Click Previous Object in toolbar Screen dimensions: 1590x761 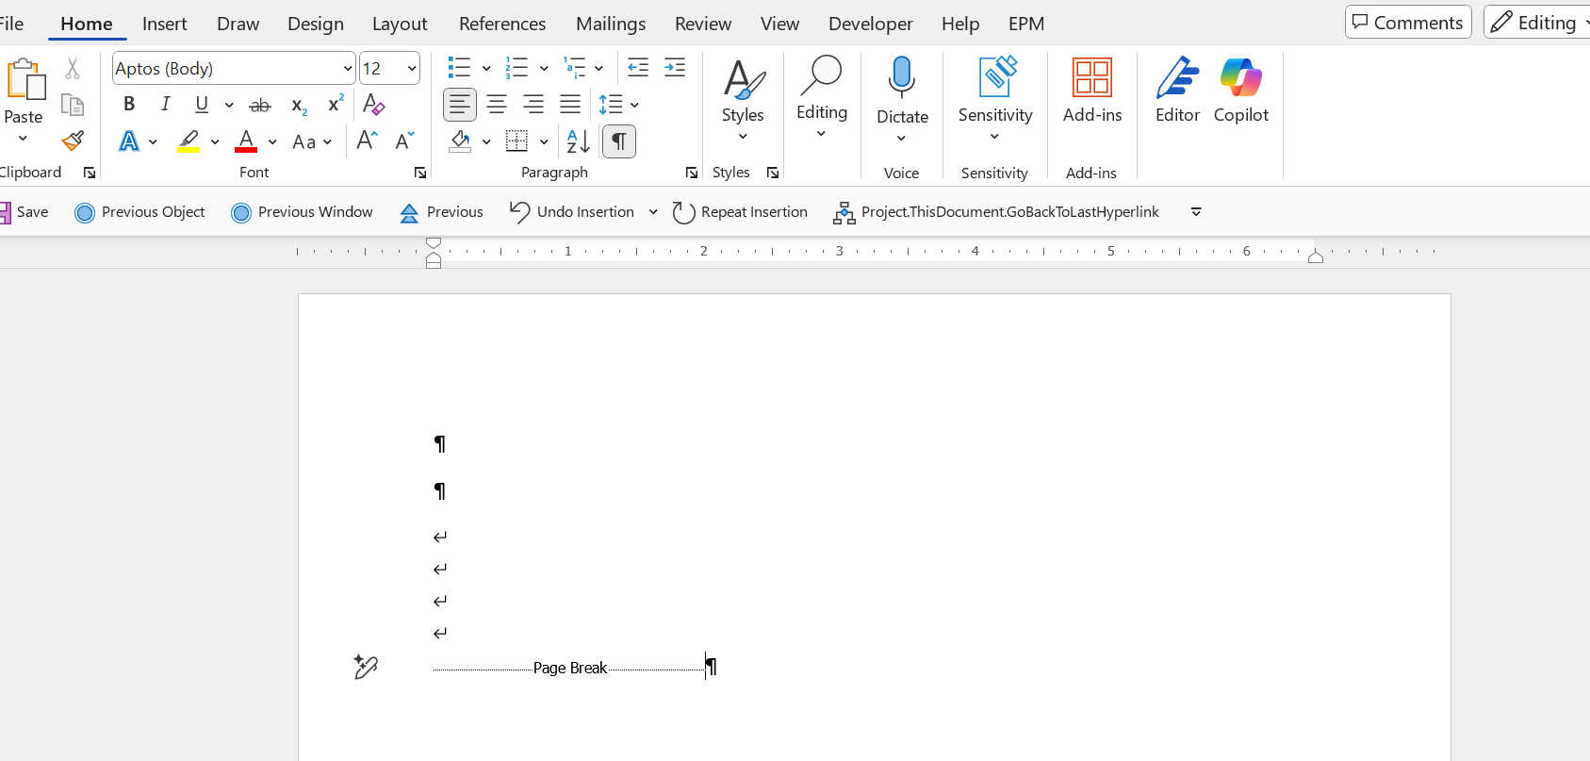139,212
